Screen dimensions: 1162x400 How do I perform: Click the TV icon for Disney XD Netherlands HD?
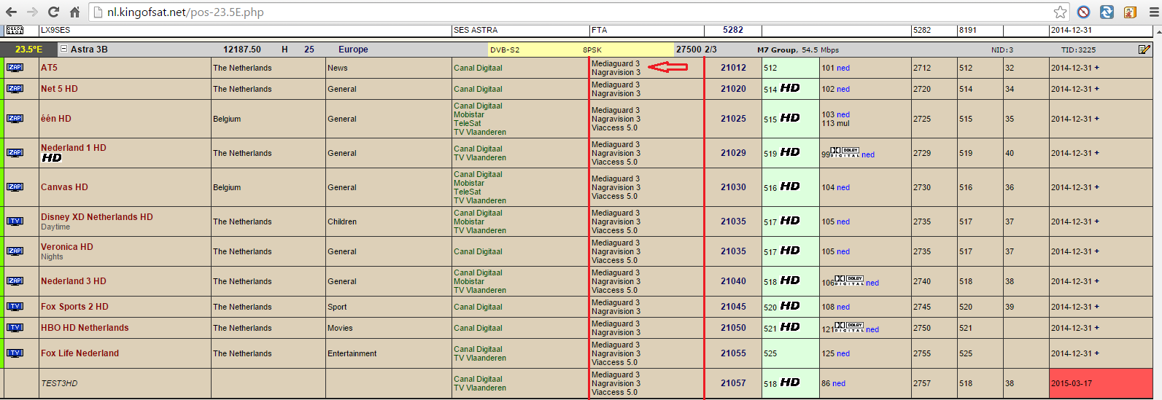[15, 221]
